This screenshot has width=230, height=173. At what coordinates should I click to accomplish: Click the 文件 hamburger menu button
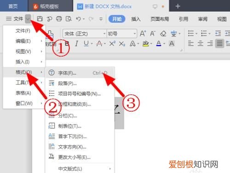(15, 19)
